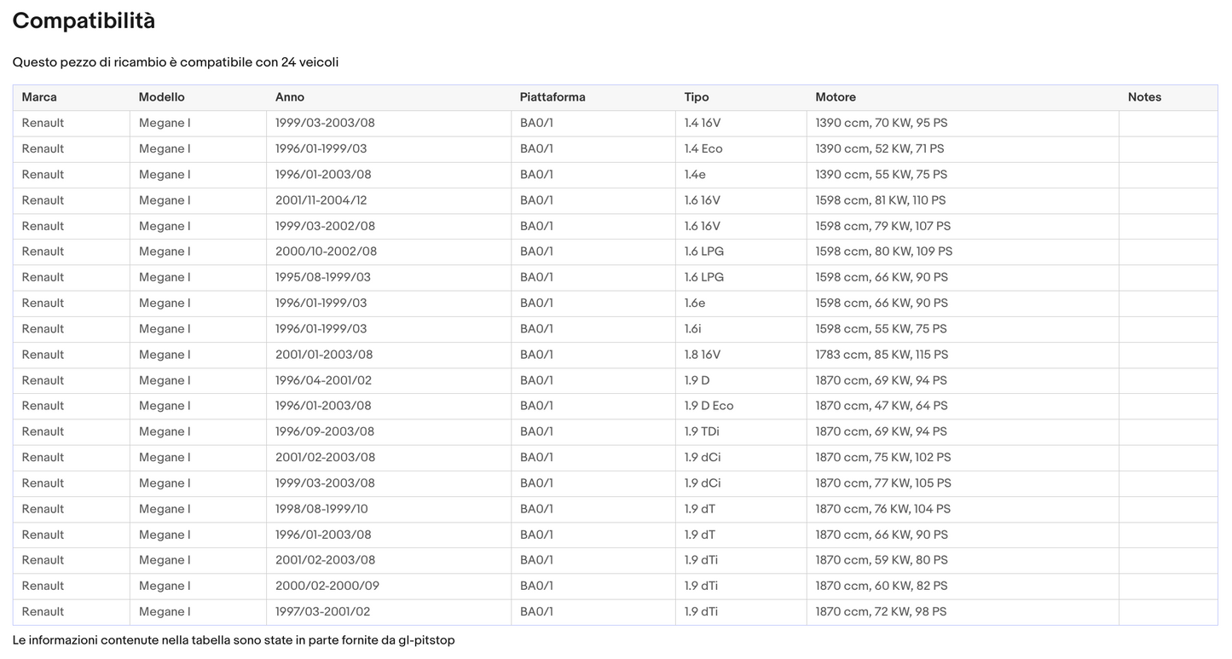The width and height of the screenshot is (1232, 659).
Task: Click year range 2001/01-2003/08
Action: pyautogui.click(x=324, y=355)
